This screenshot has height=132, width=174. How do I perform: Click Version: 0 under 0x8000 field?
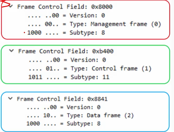click(66, 16)
